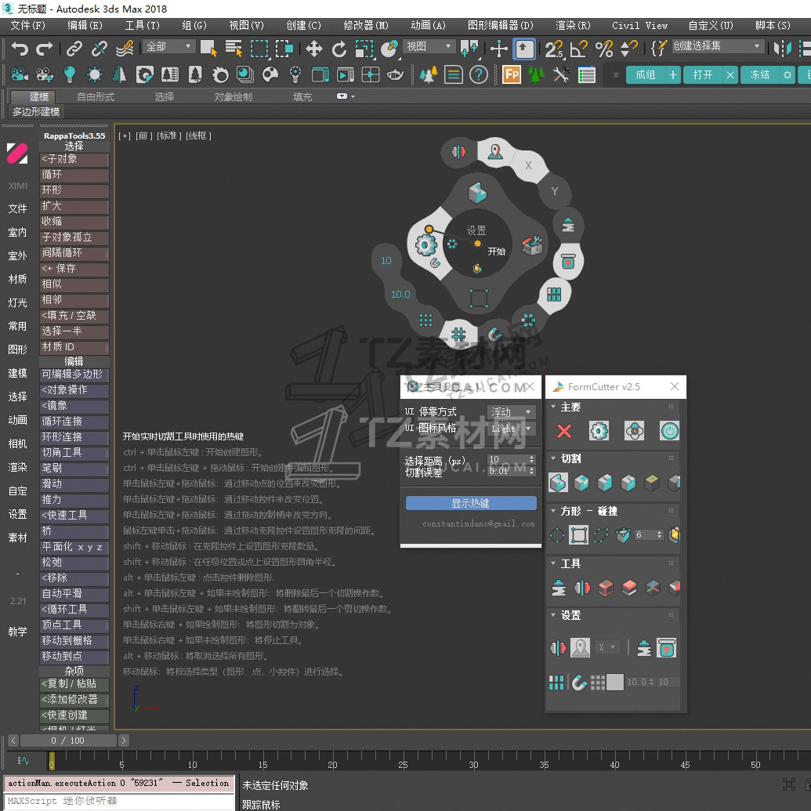
Task: Click the red X stop icon in FormCutter
Action: coord(564,431)
